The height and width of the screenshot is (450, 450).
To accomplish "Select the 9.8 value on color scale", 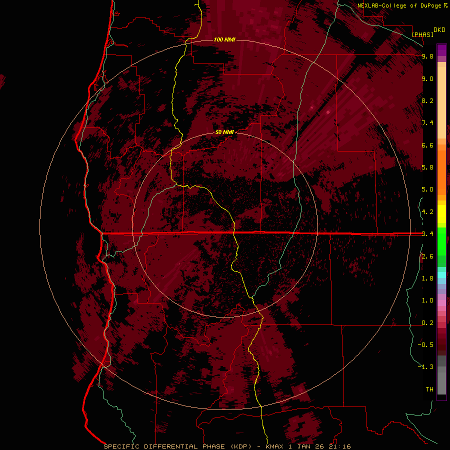I will point(427,56).
